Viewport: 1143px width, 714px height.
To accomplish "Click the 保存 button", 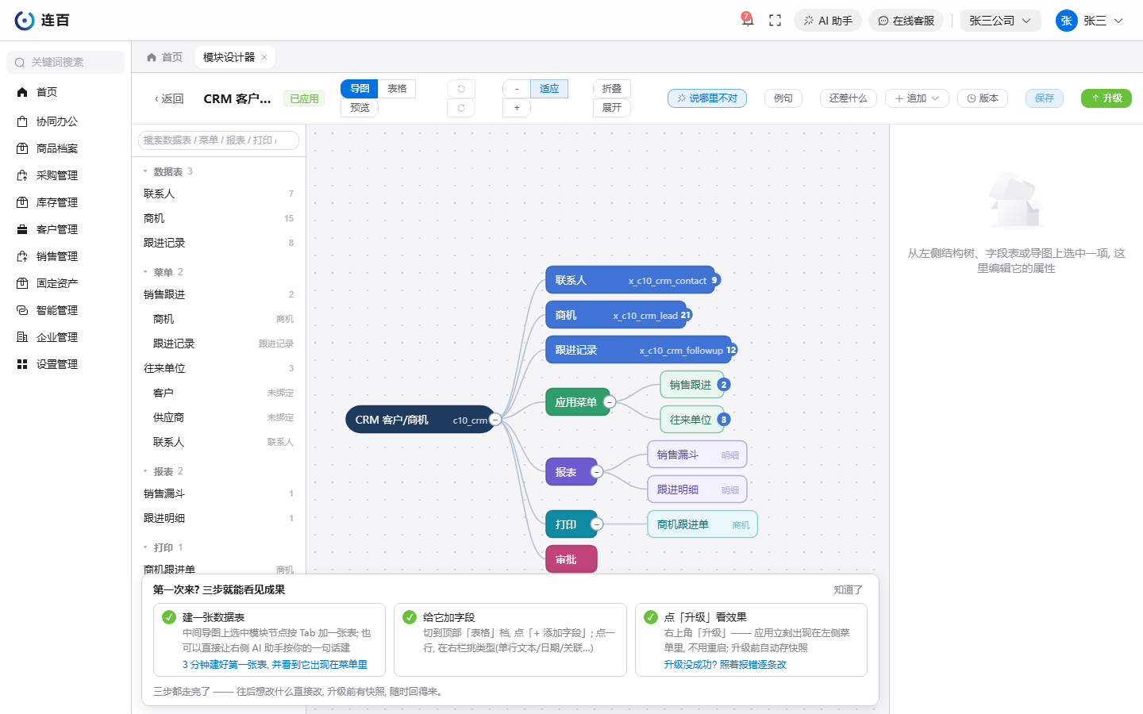I will point(1045,98).
